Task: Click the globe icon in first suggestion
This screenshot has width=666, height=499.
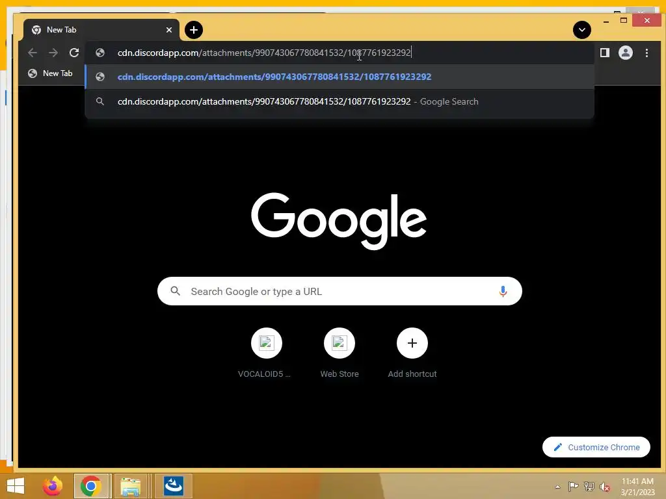Action: pos(100,77)
